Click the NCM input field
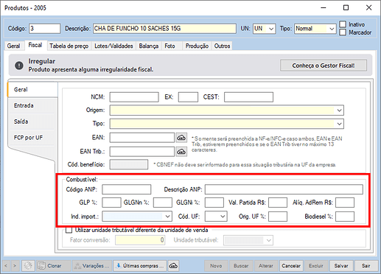Viewport: 381px width, 274px height. click(134, 97)
